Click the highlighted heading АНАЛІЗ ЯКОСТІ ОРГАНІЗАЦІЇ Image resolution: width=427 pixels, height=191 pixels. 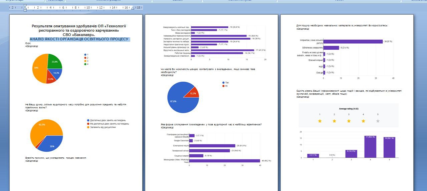point(79,39)
